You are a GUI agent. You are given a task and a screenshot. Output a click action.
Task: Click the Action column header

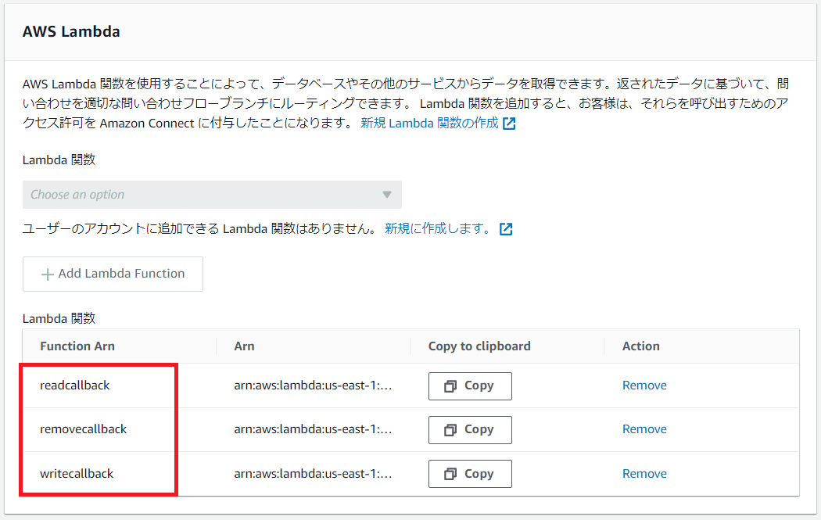coord(641,346)
